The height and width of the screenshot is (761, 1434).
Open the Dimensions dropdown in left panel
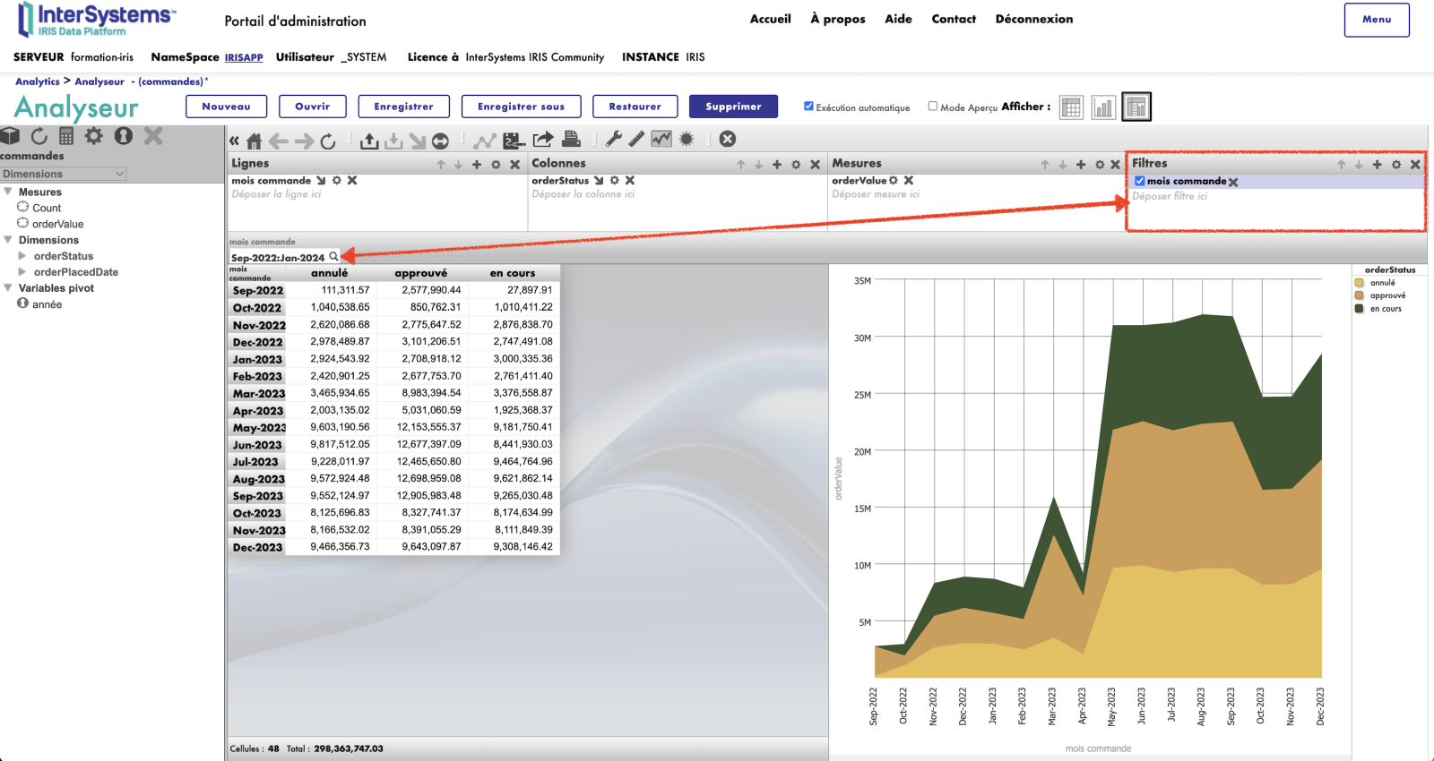[x=63, y=174]
